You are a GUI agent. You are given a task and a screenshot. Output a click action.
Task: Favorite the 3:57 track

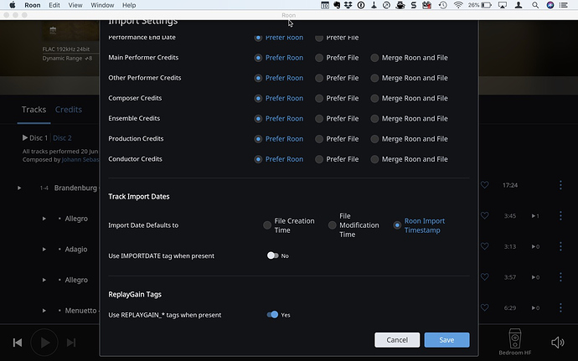point(485,276)
